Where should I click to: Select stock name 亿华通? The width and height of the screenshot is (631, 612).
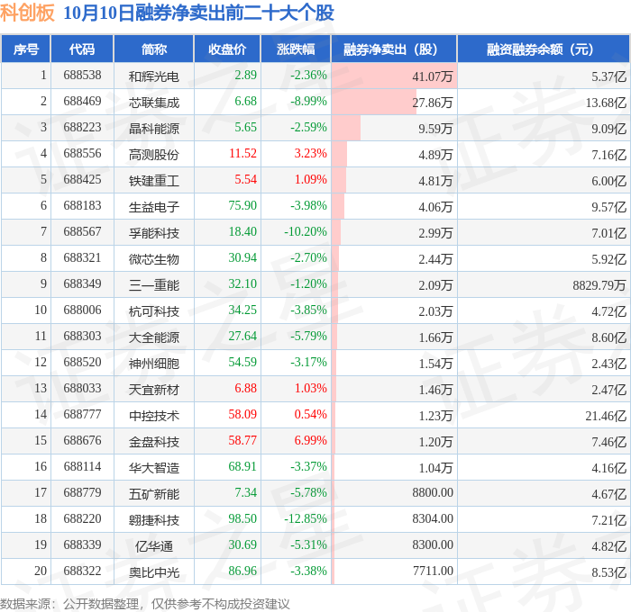(x=154, y=546)
